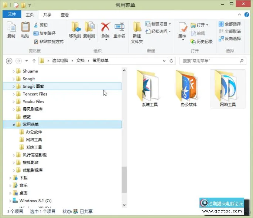Viewport: 253px width, 218px height.
Task: Select 网络工具 subfolder in the tree
Action: (x=34, y=140)
